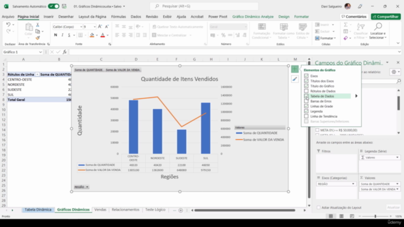The image size is (404, 227).
Task: Click the Pesquisar search box
Action: click(204, 6)
